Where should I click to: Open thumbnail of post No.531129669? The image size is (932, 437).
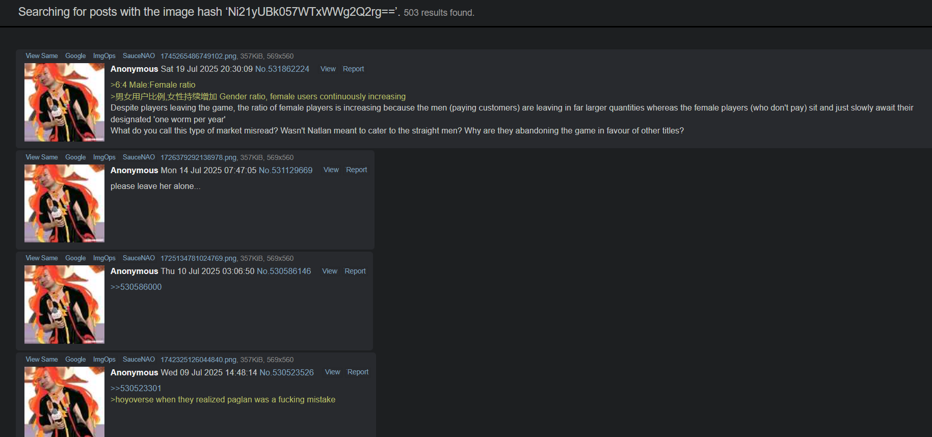[64, 203]
